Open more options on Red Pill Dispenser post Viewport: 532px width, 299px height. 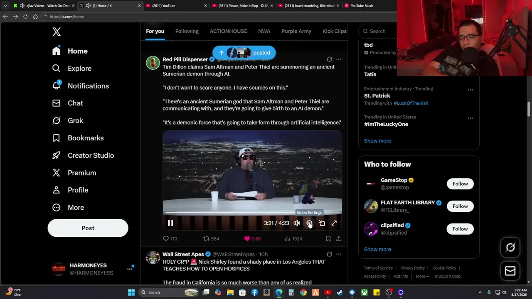click(x=339, y=59)
